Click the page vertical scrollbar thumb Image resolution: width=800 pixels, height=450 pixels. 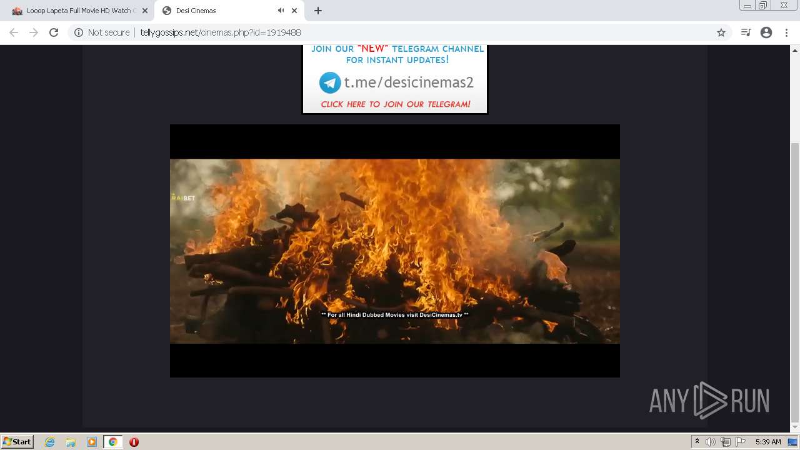tap(795, 282)
